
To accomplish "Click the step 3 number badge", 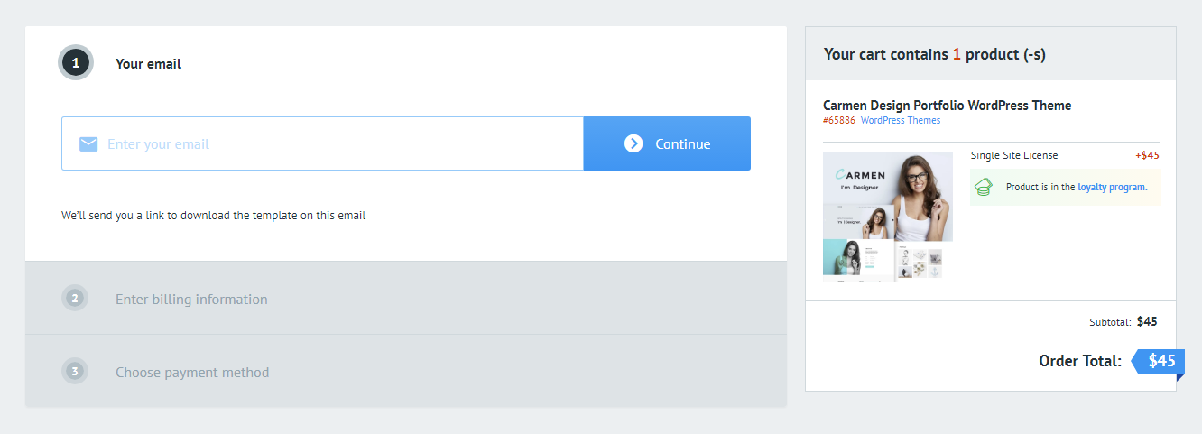I will click(75, 372).
